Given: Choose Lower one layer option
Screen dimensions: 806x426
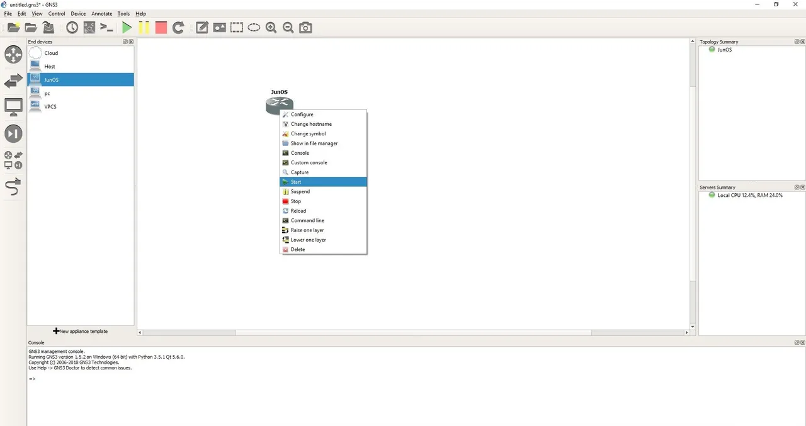Looking at the screenshot, I should (323, 240).
